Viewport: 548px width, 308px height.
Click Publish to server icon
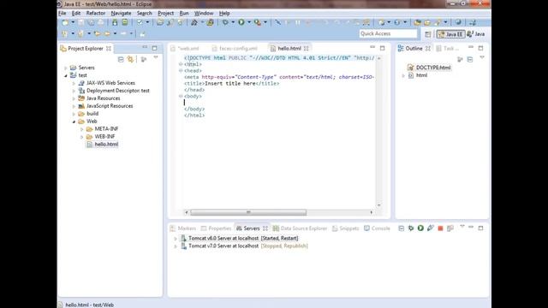450,228
